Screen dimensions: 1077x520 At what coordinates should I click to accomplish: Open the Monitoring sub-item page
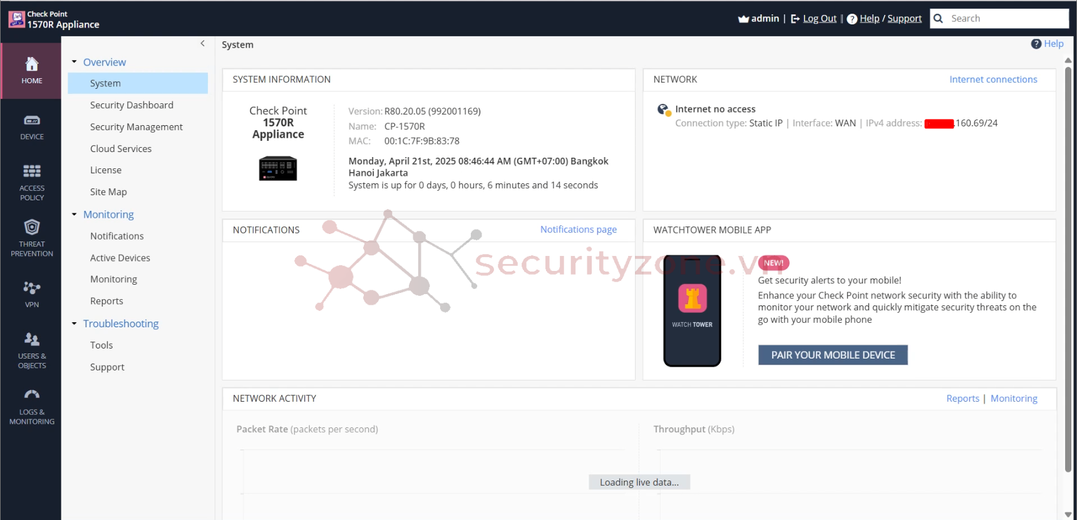click(x=113, y=279)
